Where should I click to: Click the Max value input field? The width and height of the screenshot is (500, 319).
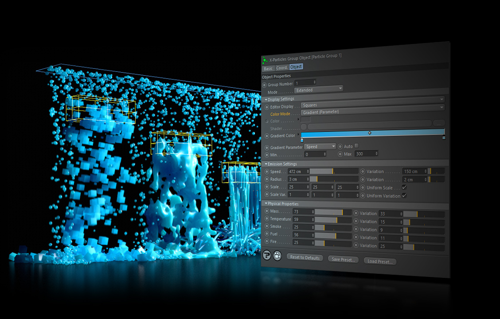pos(365,153)
